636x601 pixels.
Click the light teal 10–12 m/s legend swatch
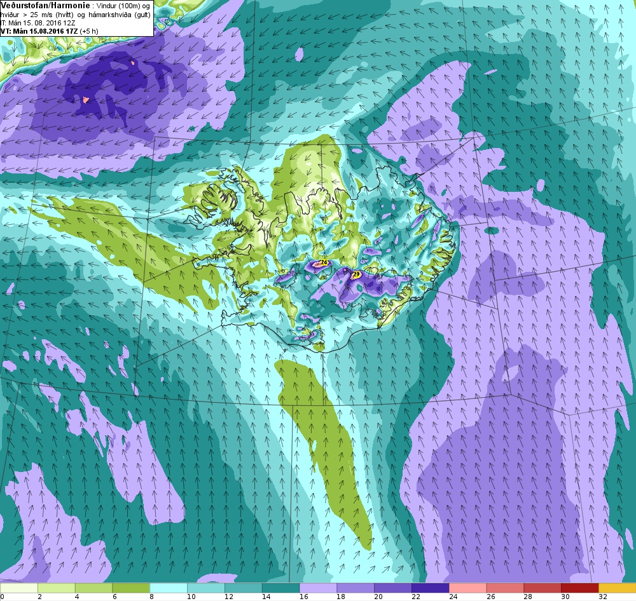click(206, 588)
